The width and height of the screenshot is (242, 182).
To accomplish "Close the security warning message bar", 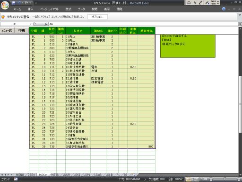I will tap(240, 15).
